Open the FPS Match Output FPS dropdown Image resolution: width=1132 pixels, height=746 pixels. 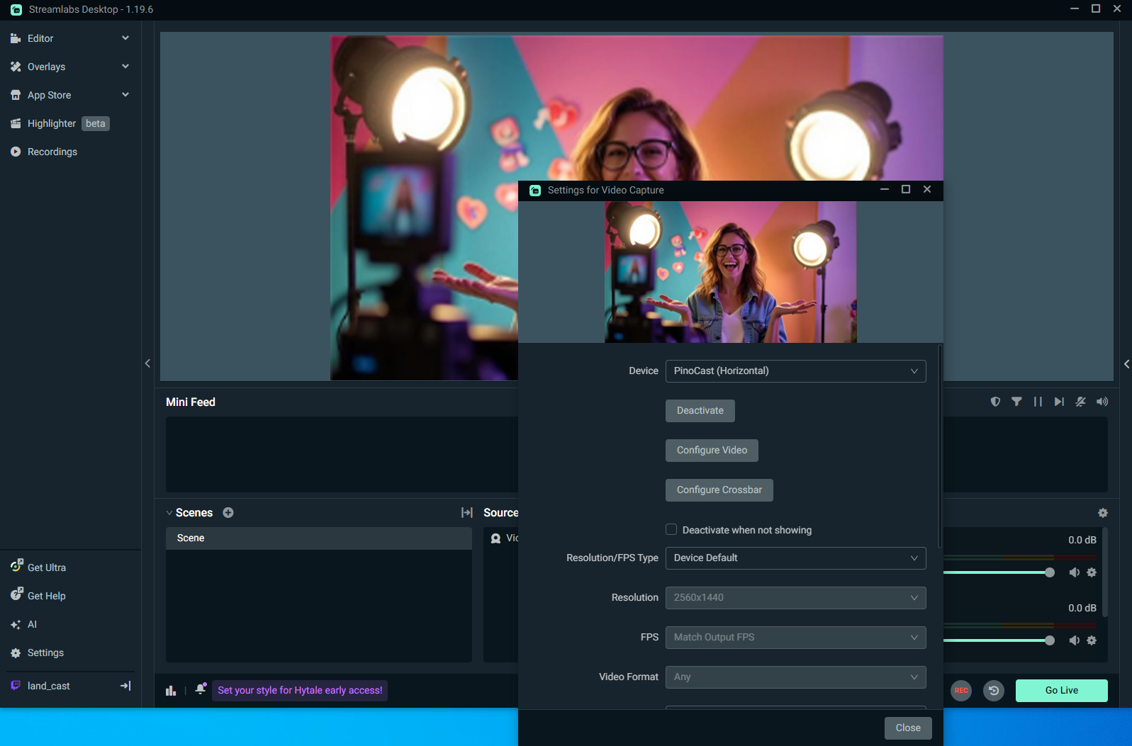point(795,638)
